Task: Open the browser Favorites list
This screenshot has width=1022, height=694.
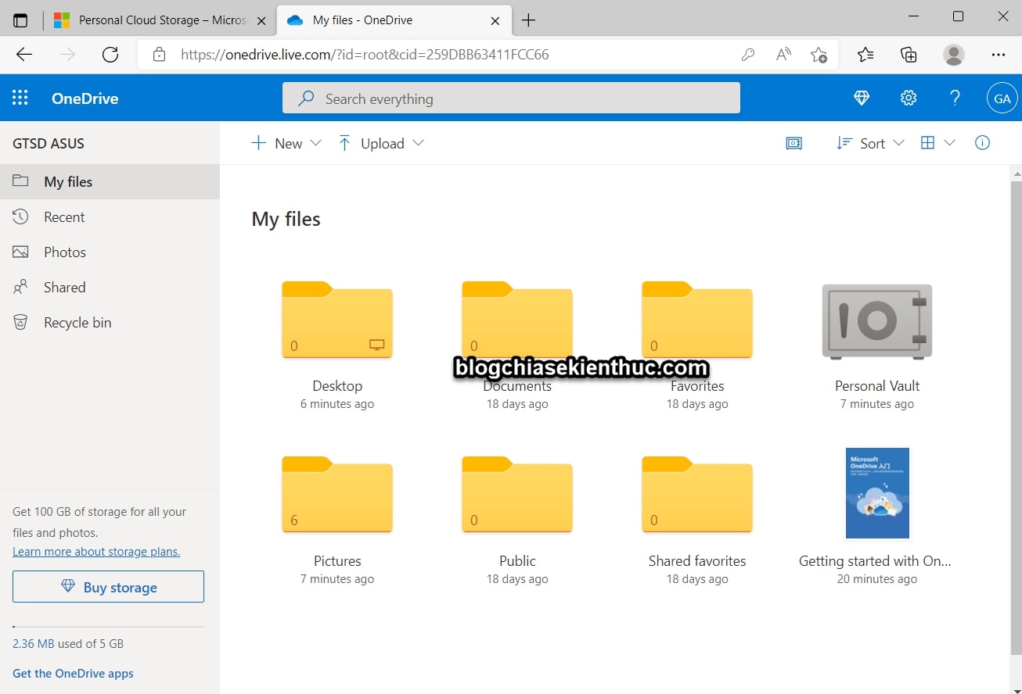Action: [x=865, y=54]
